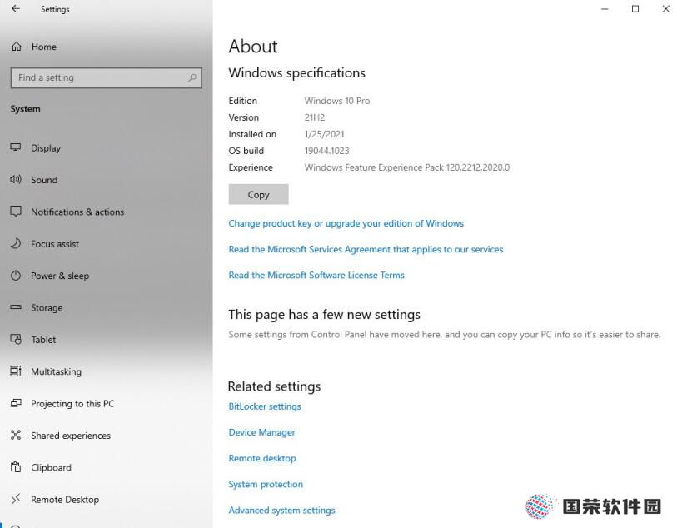Minimize the Settings window
677x528 pixels.
click(605, 9)
